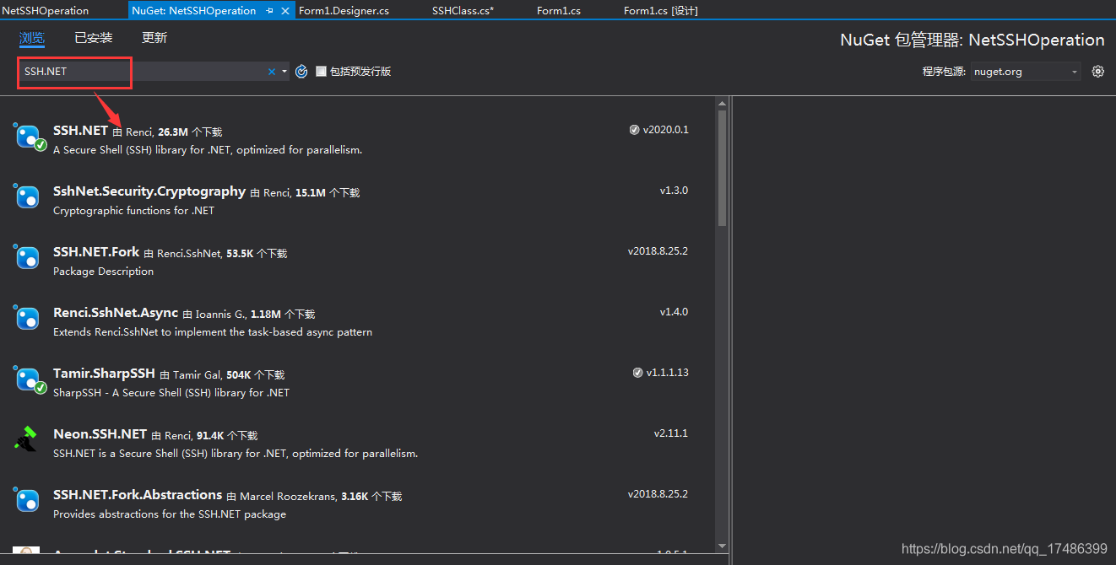This screenshot has height=565, width=1116.
Task: Click the SSH.NET package icon
Action: pos(29,137)
